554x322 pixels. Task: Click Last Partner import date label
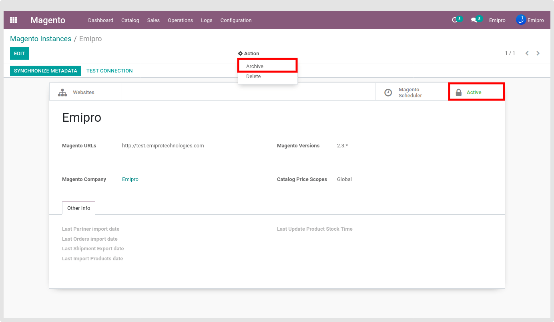coord(90,229)
